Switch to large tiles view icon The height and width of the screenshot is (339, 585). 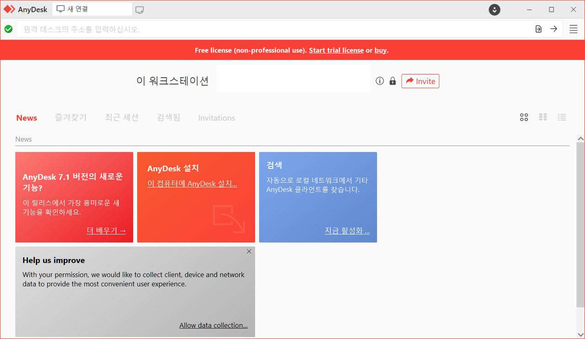[x=524, y=117]
